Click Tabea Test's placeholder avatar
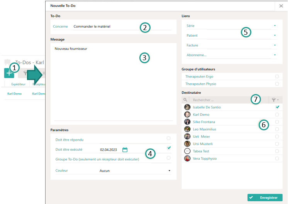The height and width of the screenshot is (204, 288). pos(187,151)
